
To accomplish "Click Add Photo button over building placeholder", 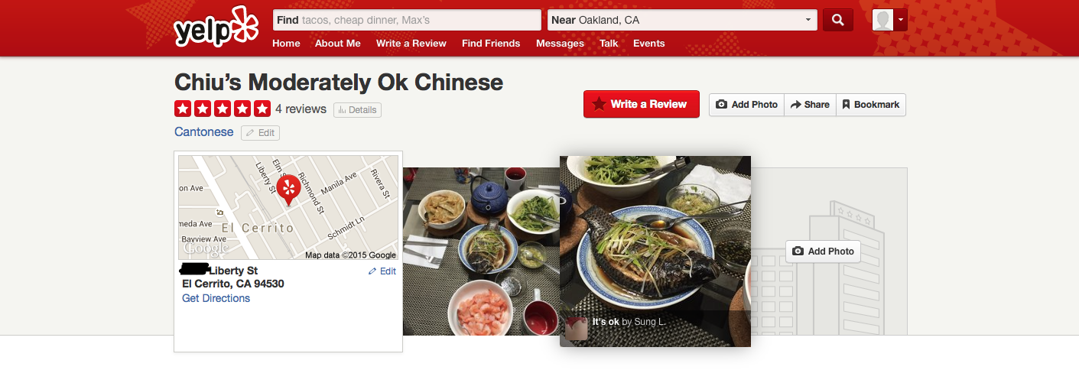I will point(823,251).
